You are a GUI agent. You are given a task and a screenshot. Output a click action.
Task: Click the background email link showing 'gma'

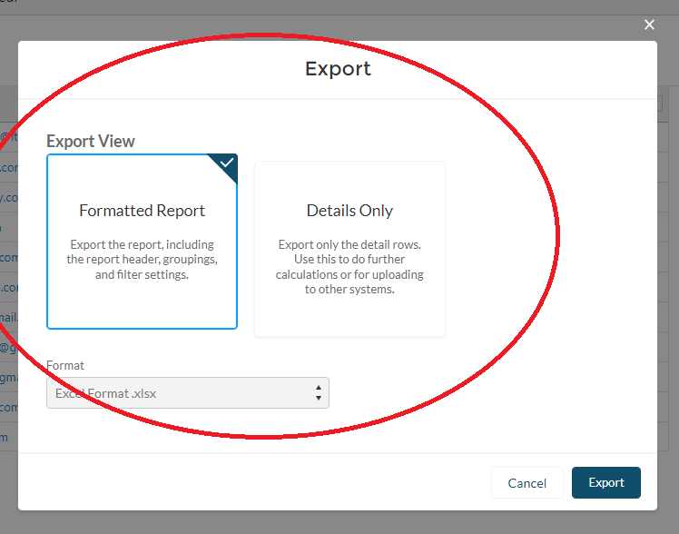8,378
